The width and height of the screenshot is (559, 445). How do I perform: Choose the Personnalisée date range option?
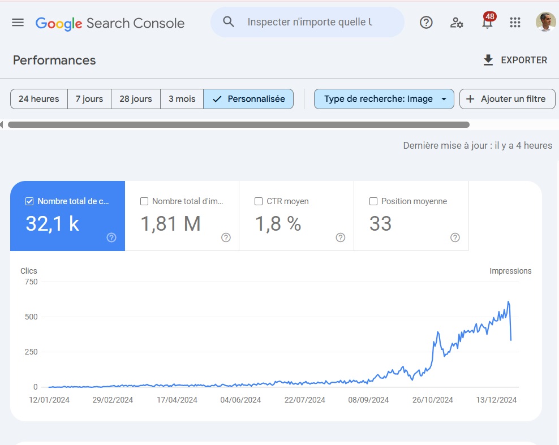[248, 99]
